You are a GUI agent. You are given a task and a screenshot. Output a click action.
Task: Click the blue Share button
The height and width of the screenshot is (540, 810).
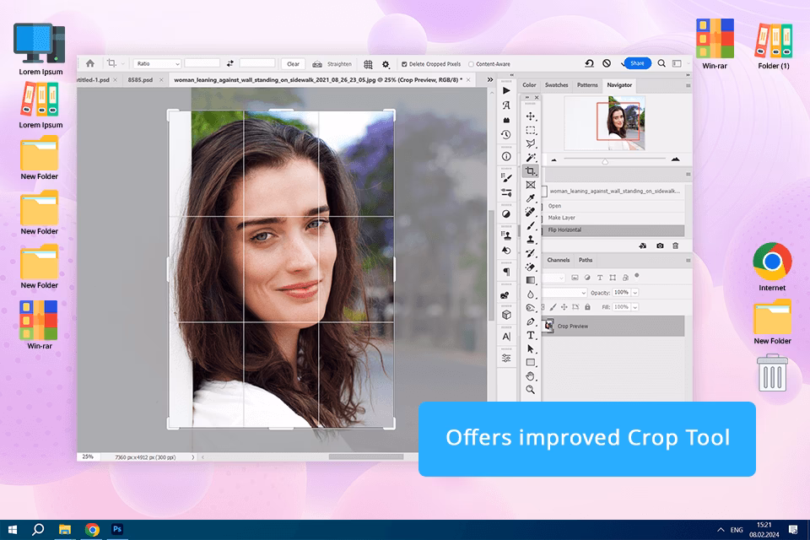[637, 62]
